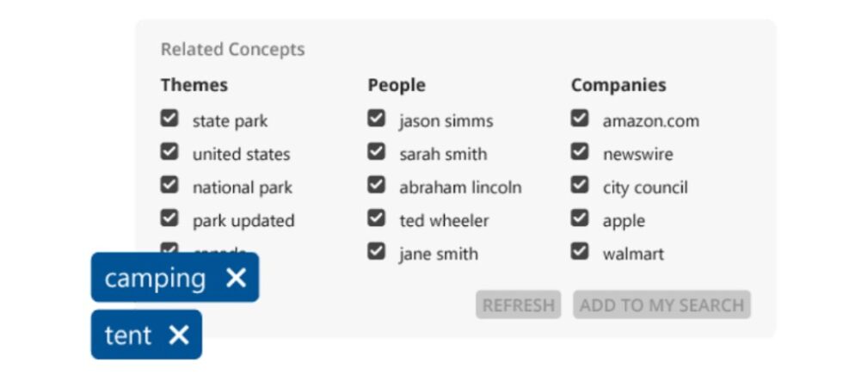
Task: Remove the camping tag with its X icon
Action: coord(236,278)
